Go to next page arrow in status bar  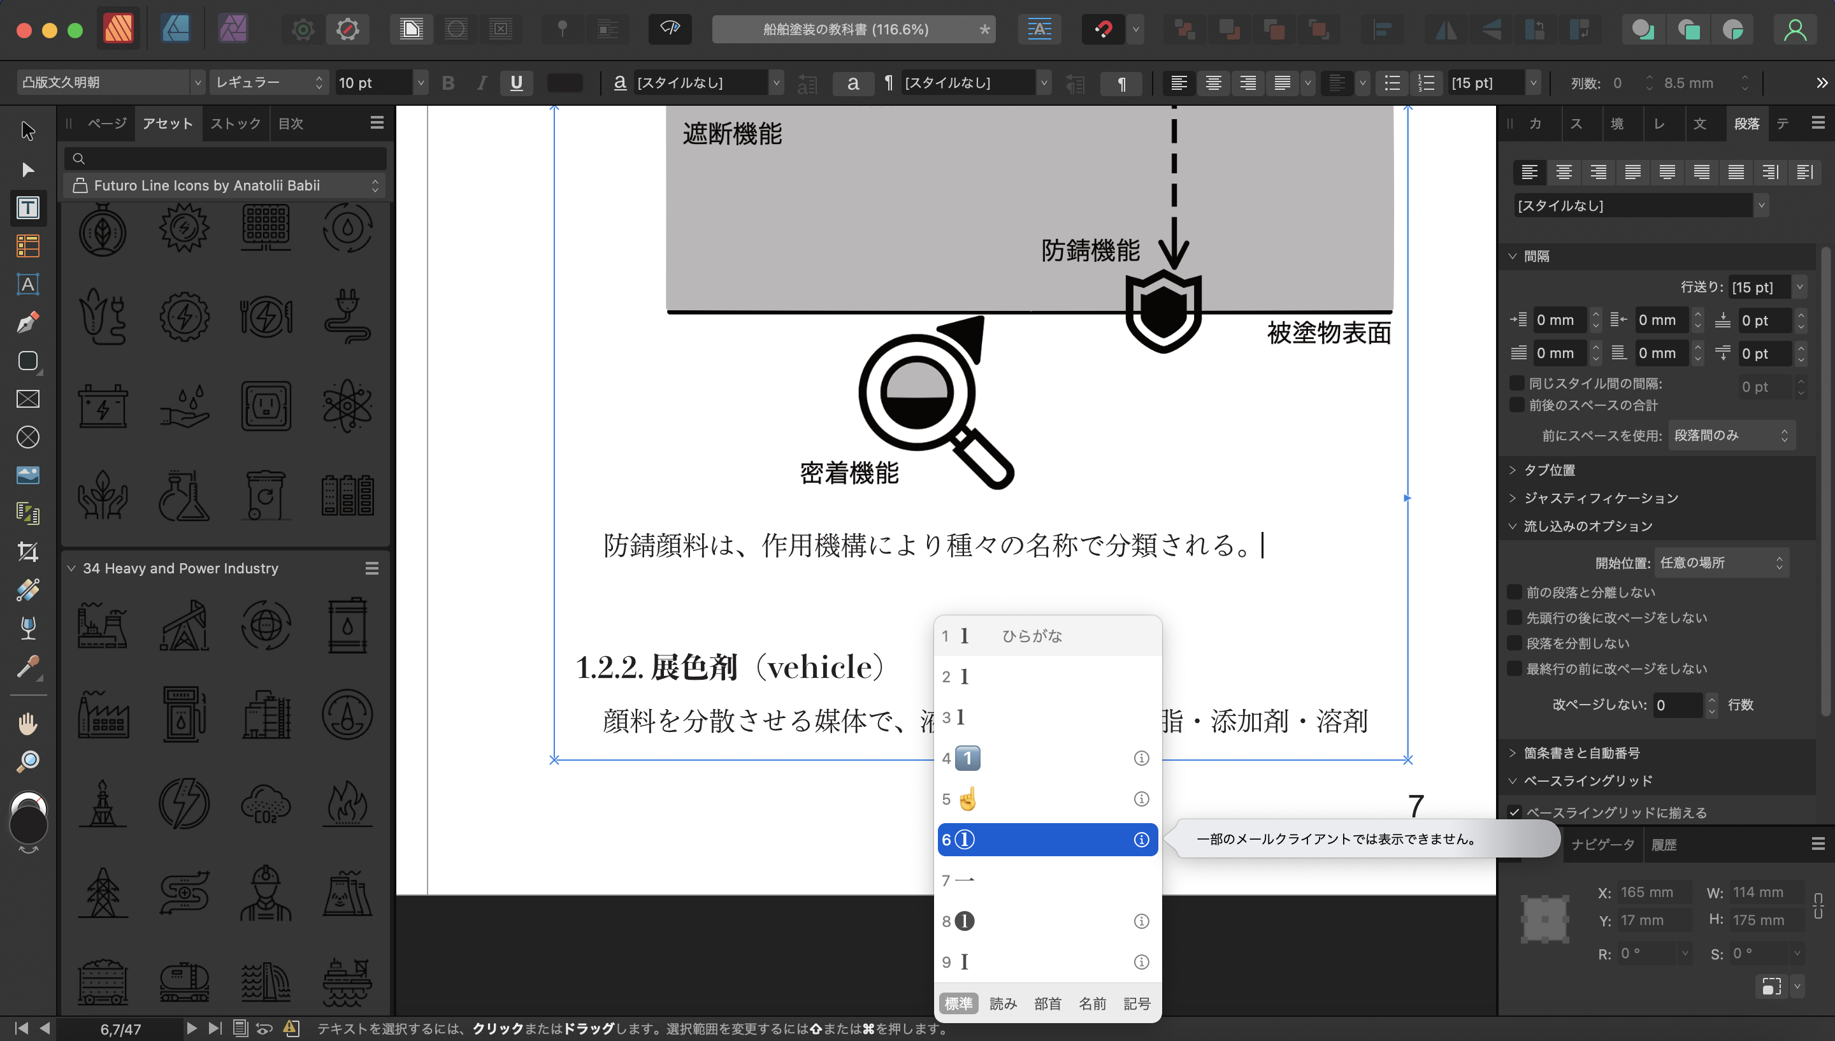pos(192,1028)
